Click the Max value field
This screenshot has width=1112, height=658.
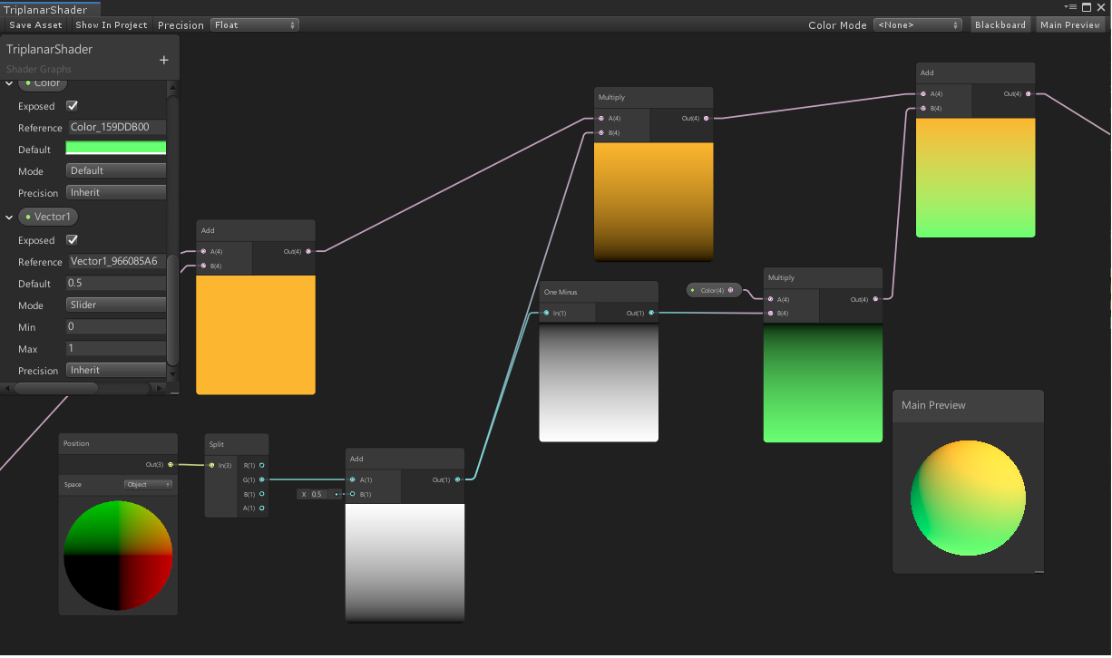click(x=117, y=348)
